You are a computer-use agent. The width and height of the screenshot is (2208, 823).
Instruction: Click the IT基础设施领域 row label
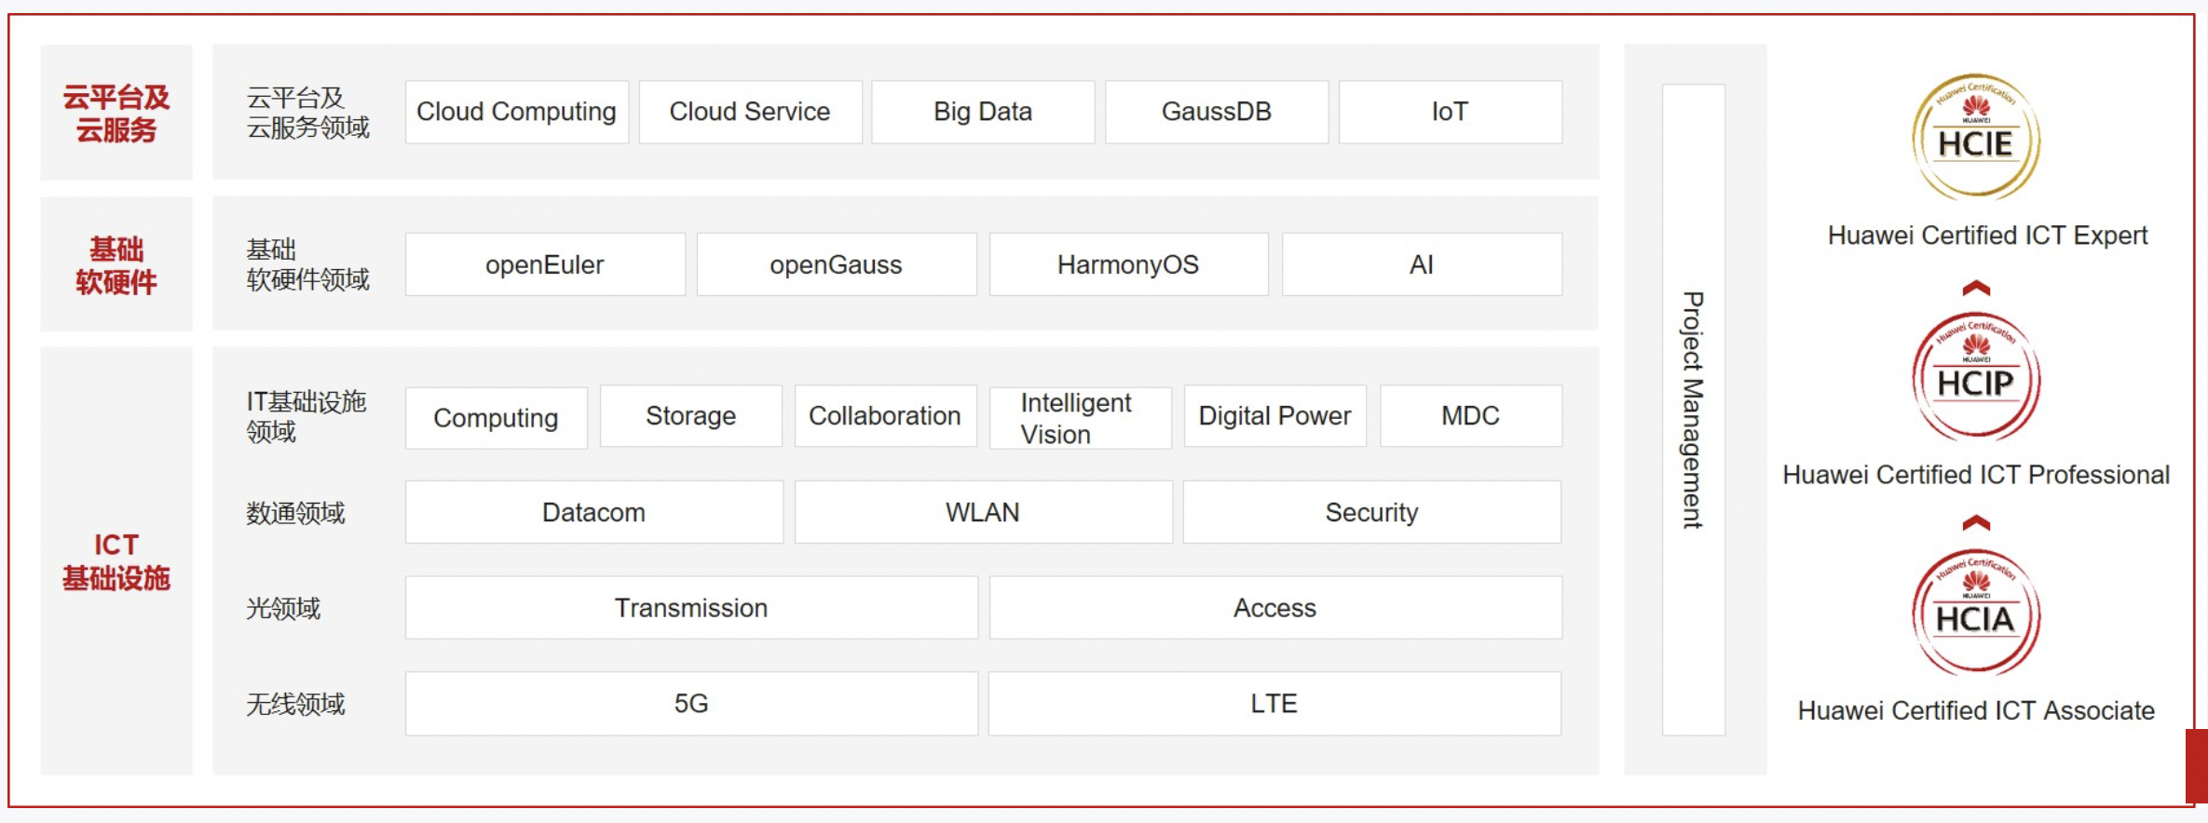coord(307,416)
